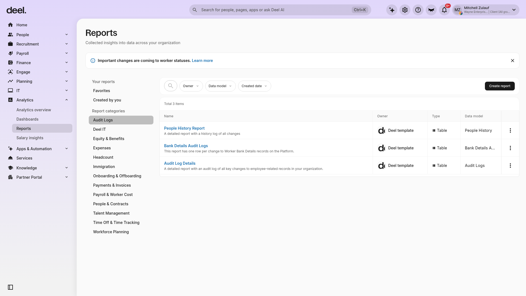Click the Recruitment briefcase icon
This screenshot has height=296, width=526.
click(10, 44)
